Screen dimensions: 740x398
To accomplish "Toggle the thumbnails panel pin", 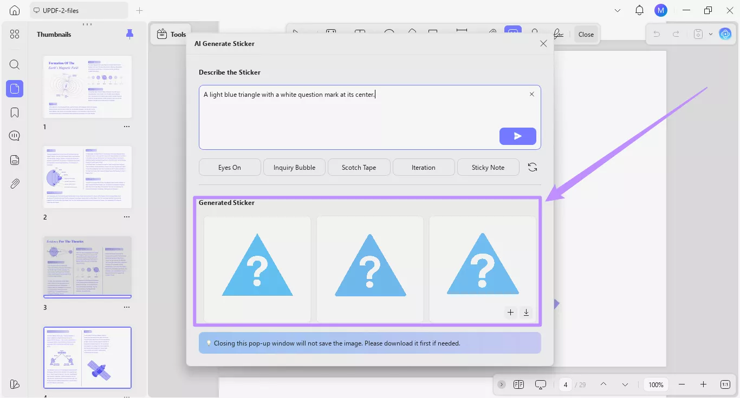I will (129, 34).
